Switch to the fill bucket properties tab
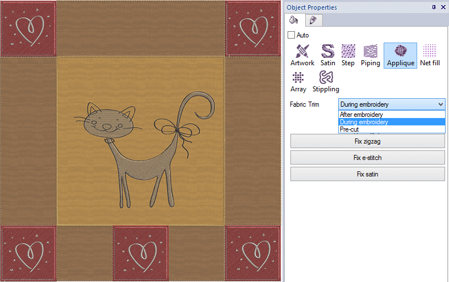 pos(294,20)
